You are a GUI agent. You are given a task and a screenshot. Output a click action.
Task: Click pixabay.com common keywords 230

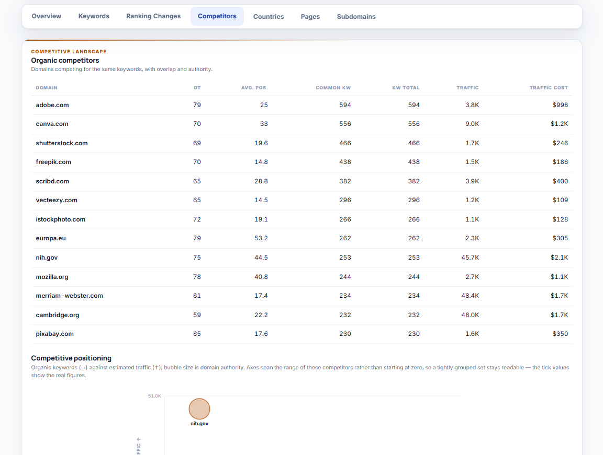click(345, 334)
